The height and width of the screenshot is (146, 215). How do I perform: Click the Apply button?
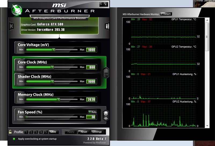pos(71,132)
